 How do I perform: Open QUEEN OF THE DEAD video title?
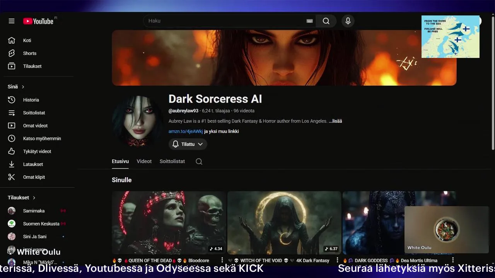[161, 261]
